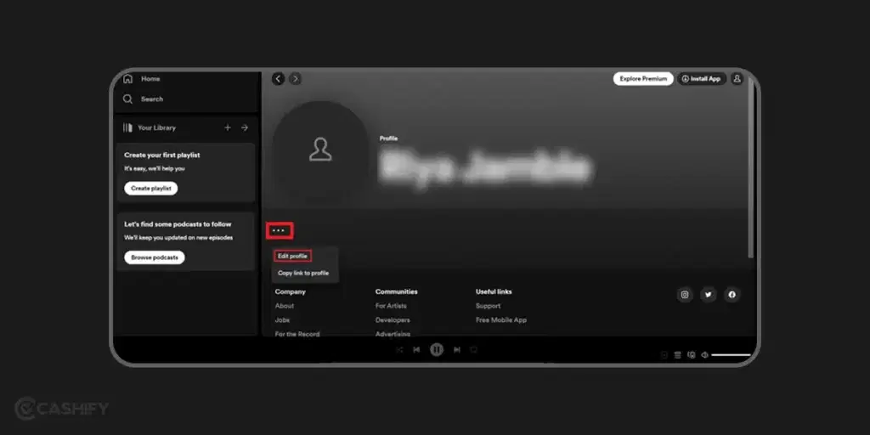The width and height of the screenshot is (870, 435).
Task: Skip to the next track
Action: (x=456, y=349)
